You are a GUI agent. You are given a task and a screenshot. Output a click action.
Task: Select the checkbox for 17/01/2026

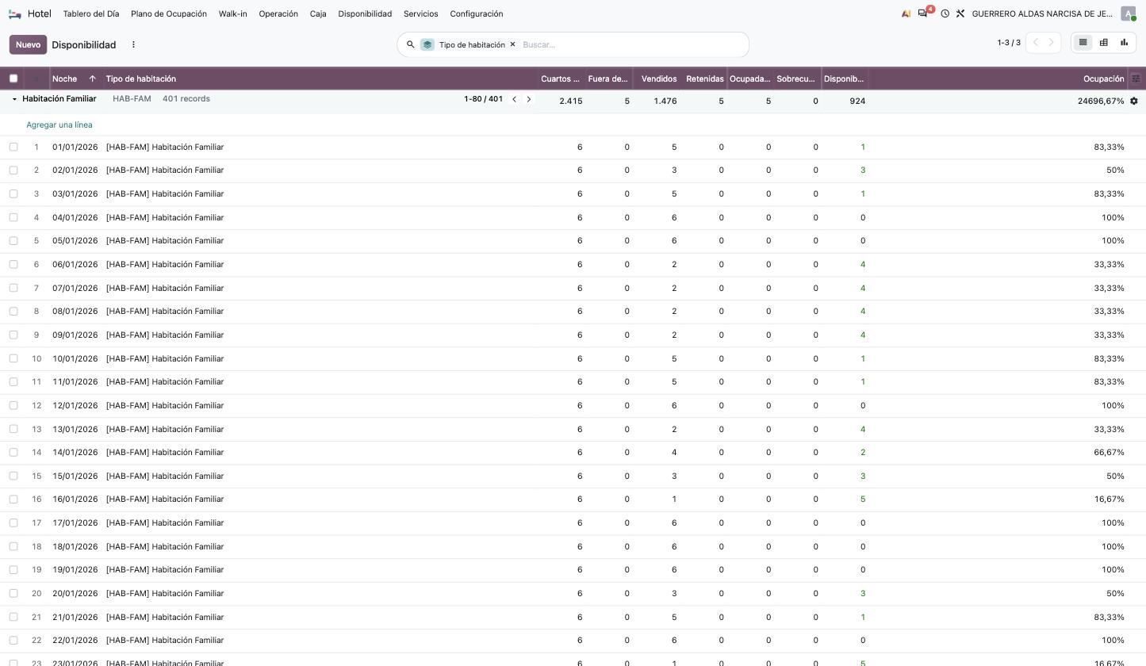coord(13,522)
